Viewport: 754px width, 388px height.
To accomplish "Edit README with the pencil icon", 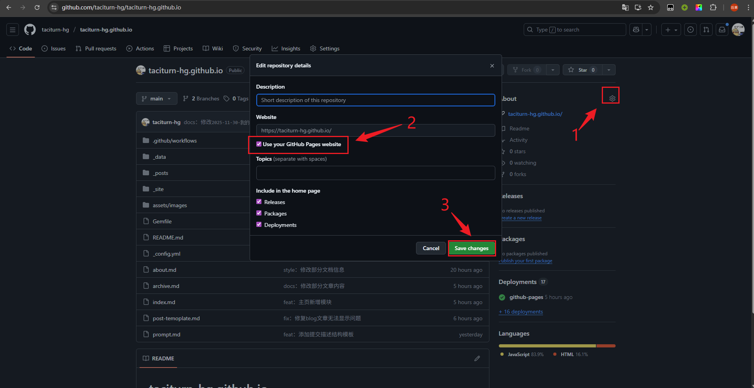I will tap(477, 358).
